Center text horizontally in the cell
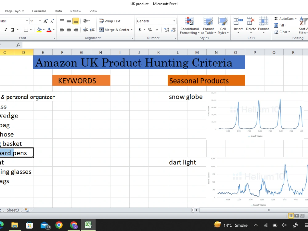Viewport: 308px width, 231px height. (69, 30)
